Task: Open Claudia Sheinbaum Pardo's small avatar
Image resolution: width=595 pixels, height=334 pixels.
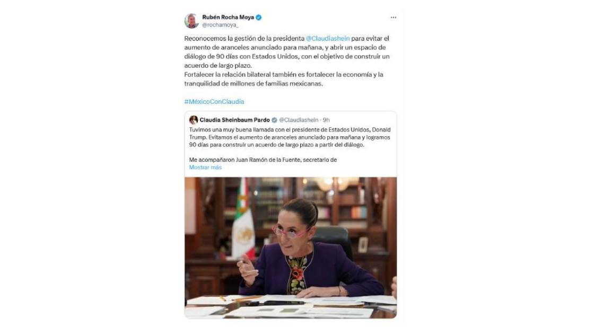Action: [x=194, y=120]
